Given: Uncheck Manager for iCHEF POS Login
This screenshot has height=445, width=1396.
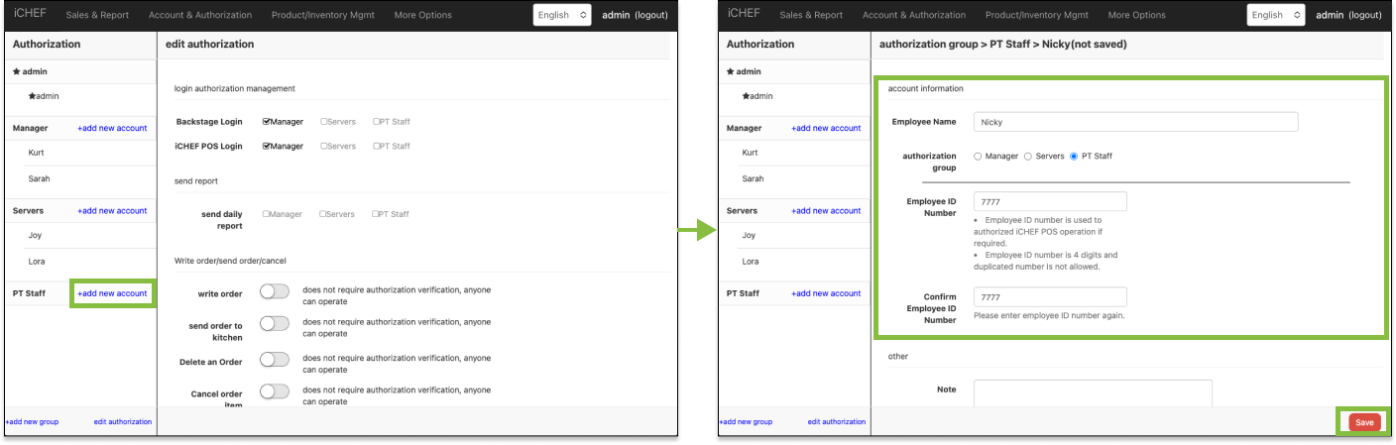Looking at the screenshot, I should point(266,146).
